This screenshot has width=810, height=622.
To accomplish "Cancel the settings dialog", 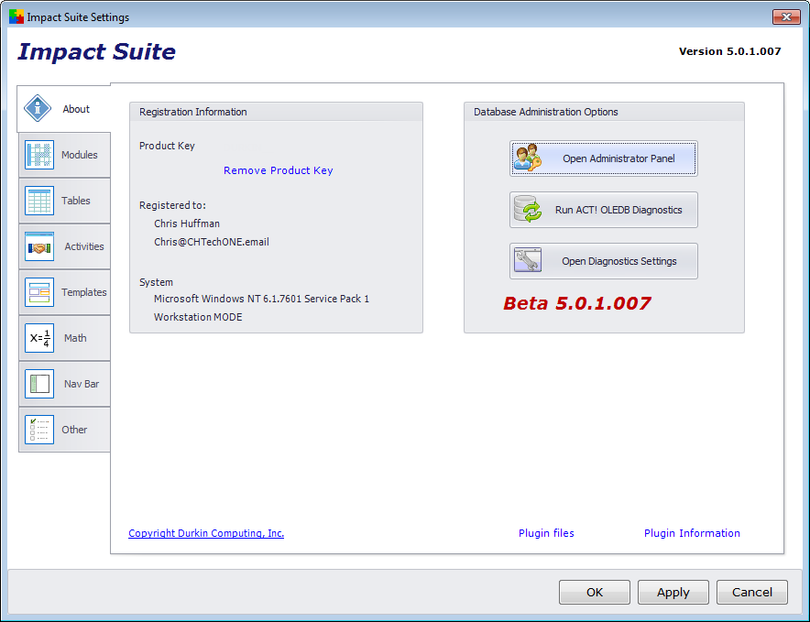I will [752, 592].
